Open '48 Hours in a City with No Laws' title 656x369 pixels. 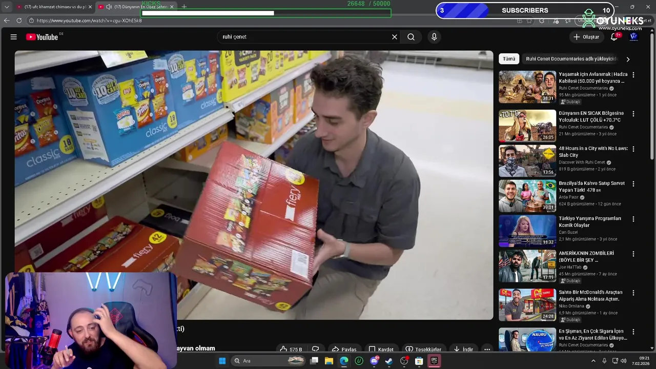(593, 152)
